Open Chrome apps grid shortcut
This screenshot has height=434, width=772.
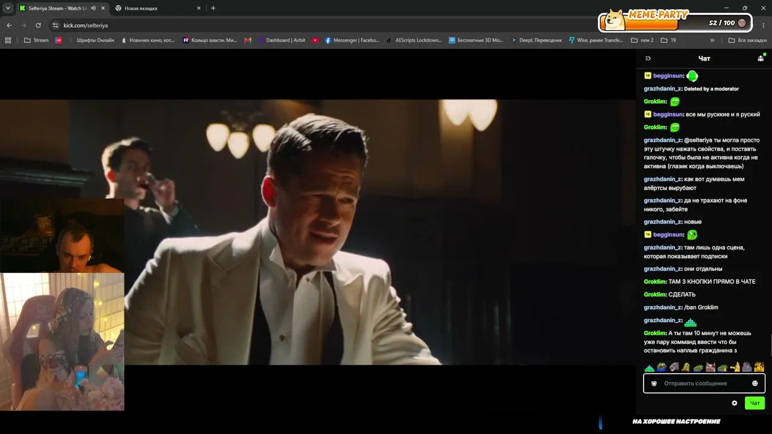pos(8,40)
